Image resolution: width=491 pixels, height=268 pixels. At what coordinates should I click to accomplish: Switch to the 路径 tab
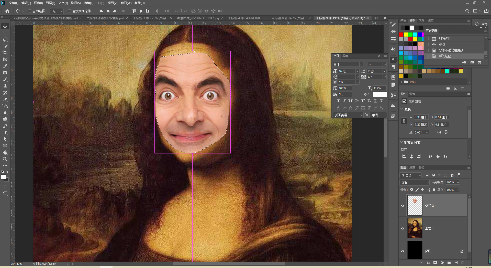tap(421, 167)
